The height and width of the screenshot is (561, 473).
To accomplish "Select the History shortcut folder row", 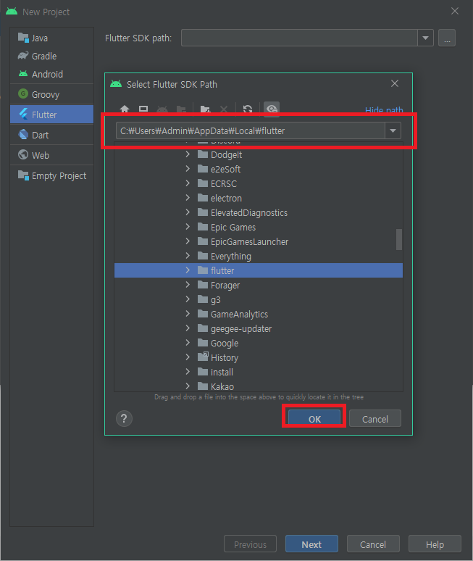I will (258, 357).
